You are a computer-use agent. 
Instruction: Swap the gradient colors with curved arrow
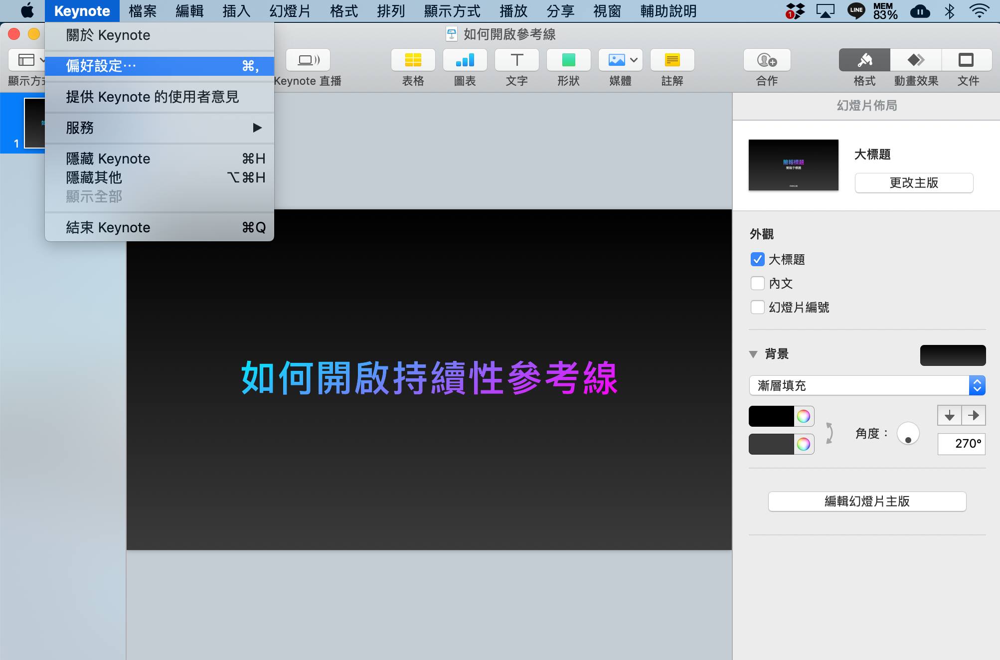[829, 433]
